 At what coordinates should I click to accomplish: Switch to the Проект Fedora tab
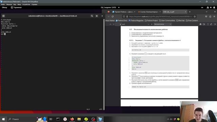(124, 12)
